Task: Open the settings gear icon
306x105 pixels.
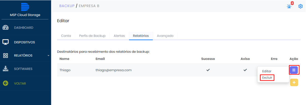Action: click(300, 6)
